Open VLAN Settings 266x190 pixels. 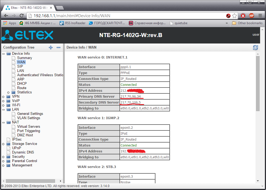tap(29, 118)
